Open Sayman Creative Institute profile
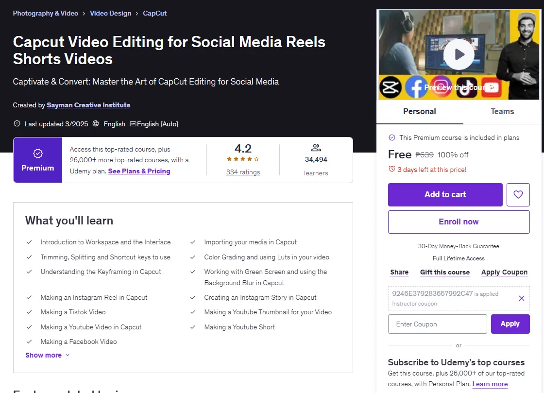The width and height of the screenshot is (544, 393). (x=88, y=105)
